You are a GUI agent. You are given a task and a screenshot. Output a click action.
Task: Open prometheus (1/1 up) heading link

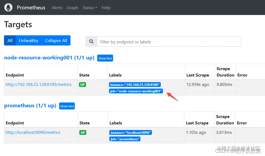[x=30, y=105]
